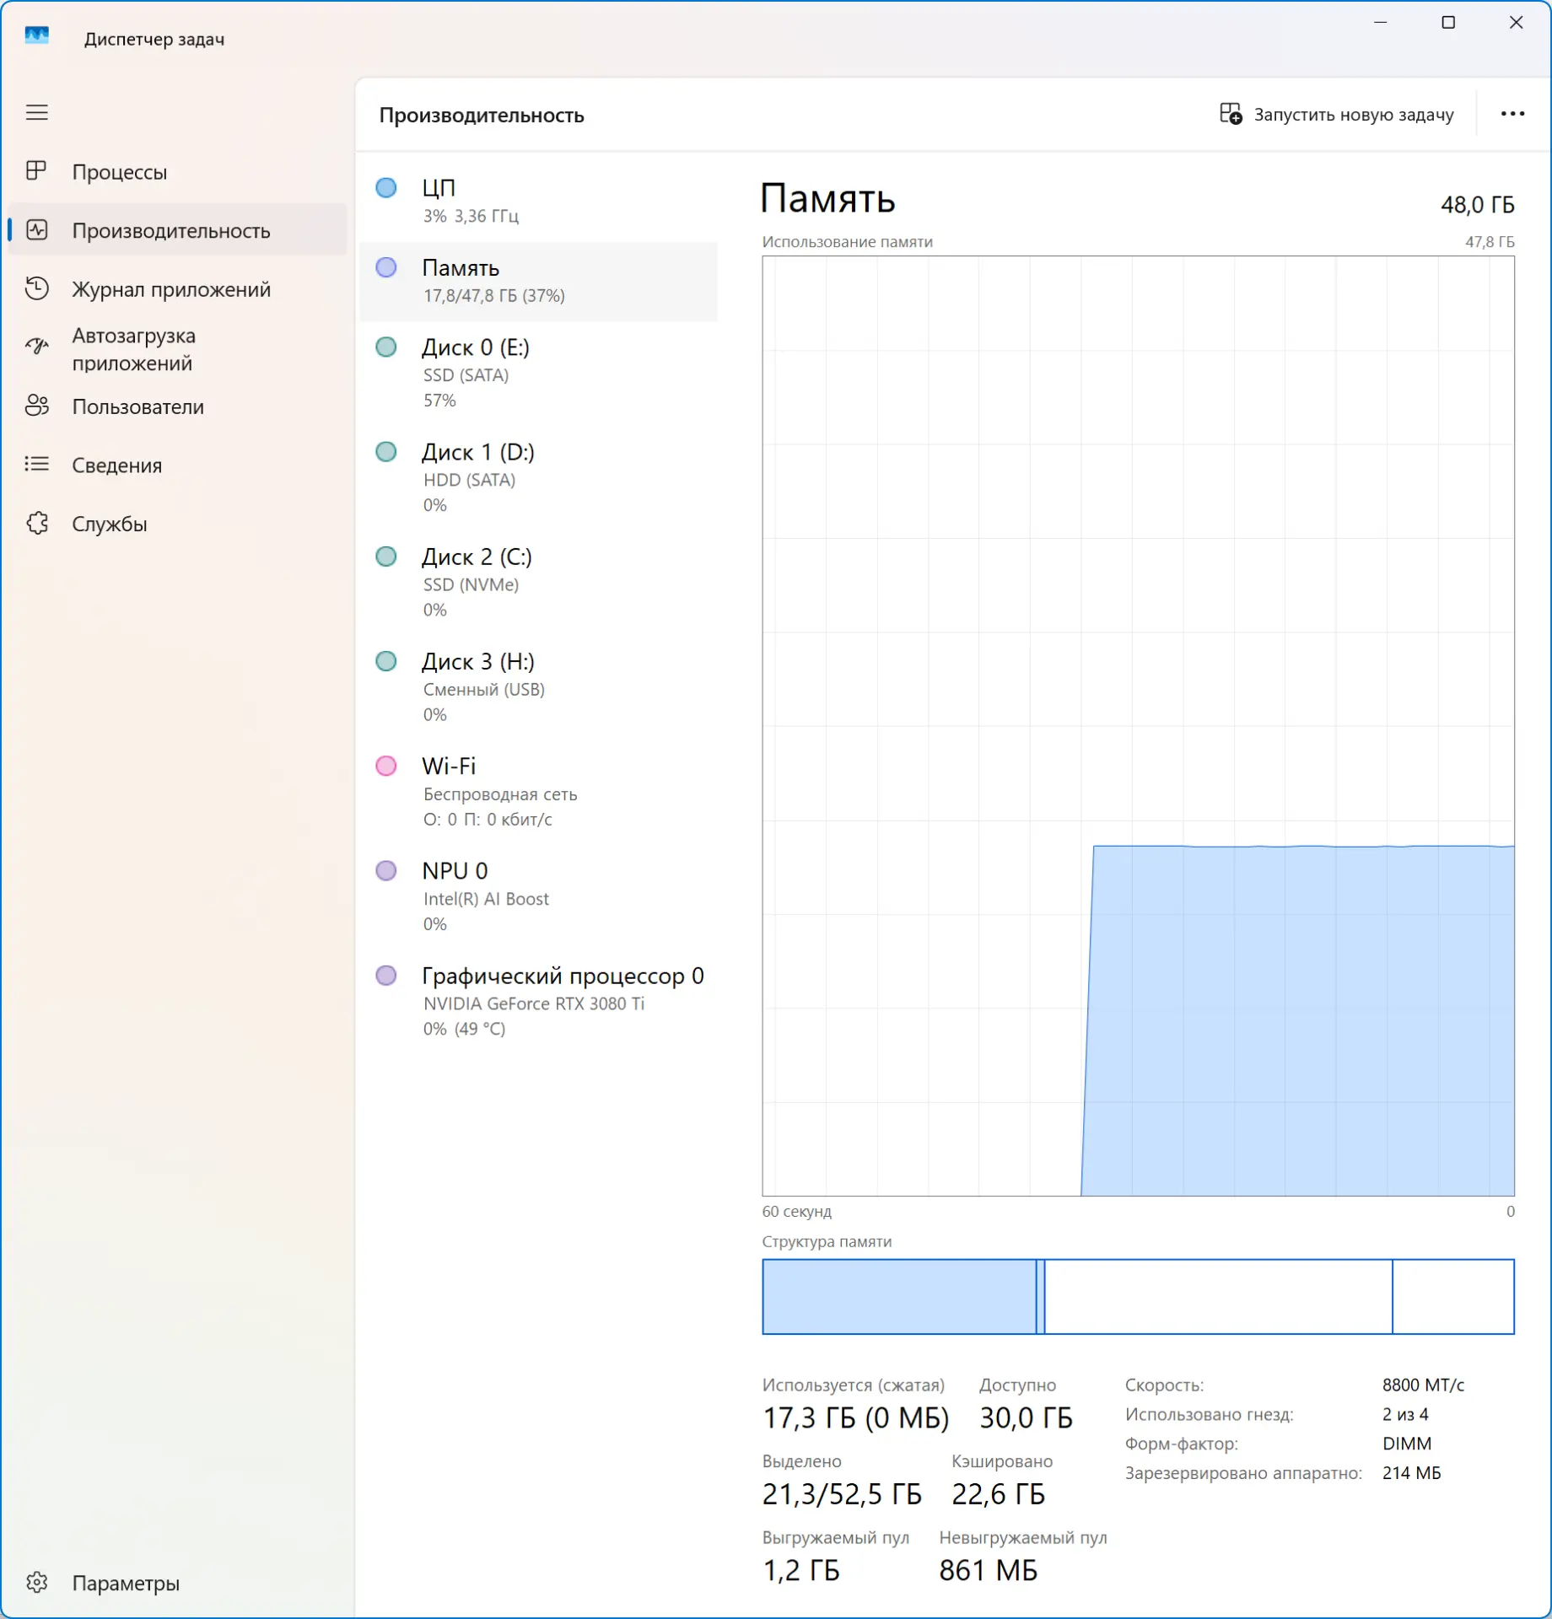Click the Структура памяти composition bar
The width and height of the screenshot is (1552, 1619).
pos(1138,1297)
